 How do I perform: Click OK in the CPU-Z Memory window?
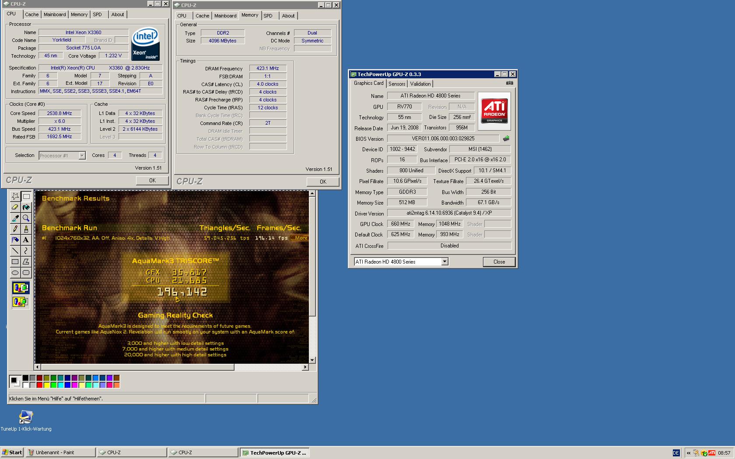pyautogui.click(x=323, y=182)
